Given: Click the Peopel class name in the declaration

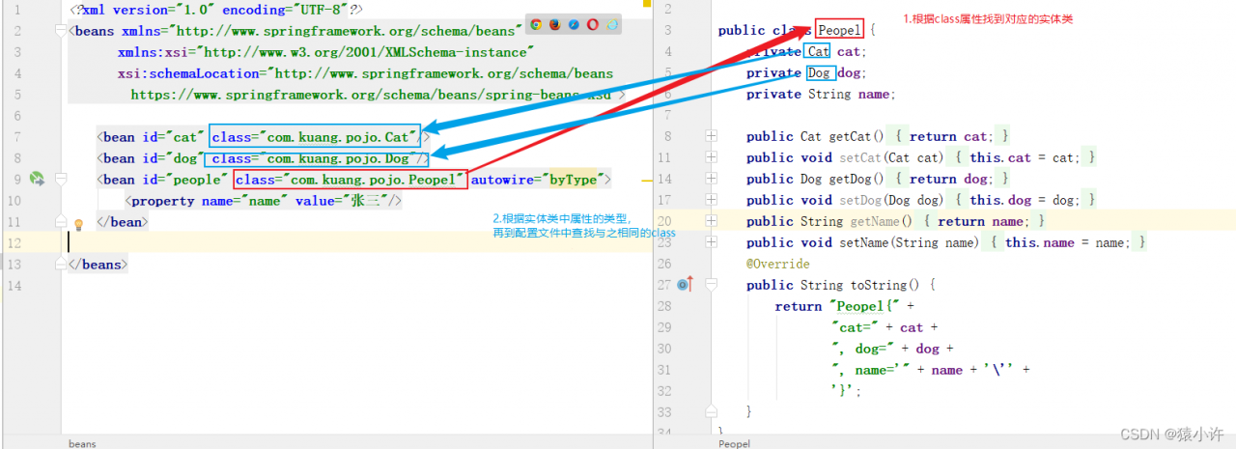Looking at the screenshot, I should click(x=839, y=30).
